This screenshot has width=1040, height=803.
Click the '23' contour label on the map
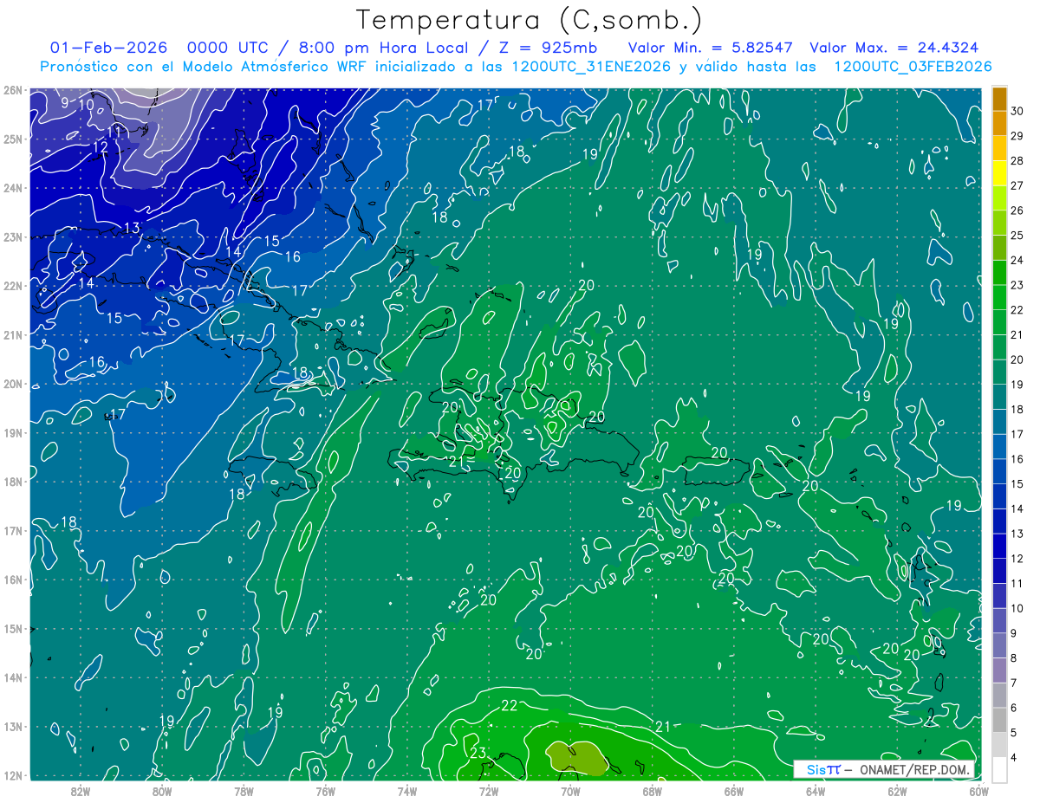[x=478, y=753]
